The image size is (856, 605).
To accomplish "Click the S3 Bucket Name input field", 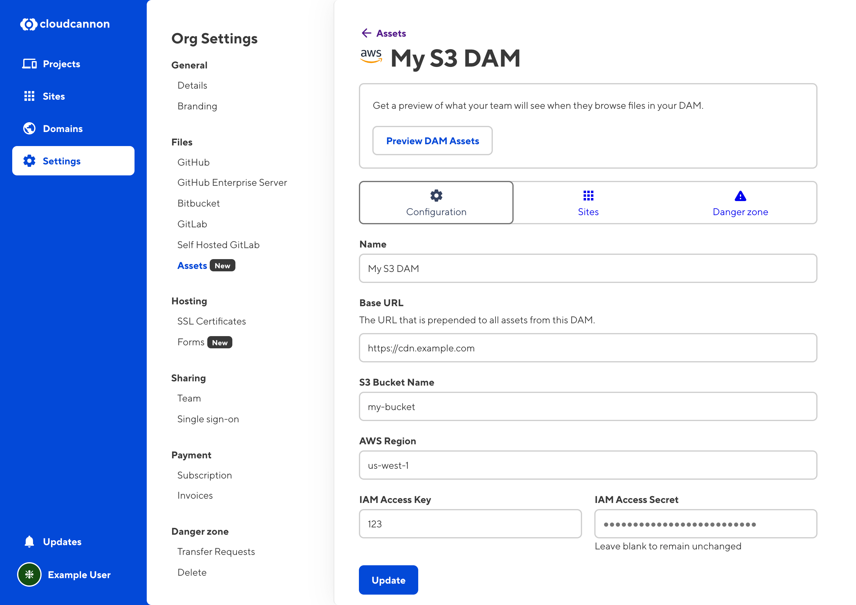I will (x=588, y=407).
